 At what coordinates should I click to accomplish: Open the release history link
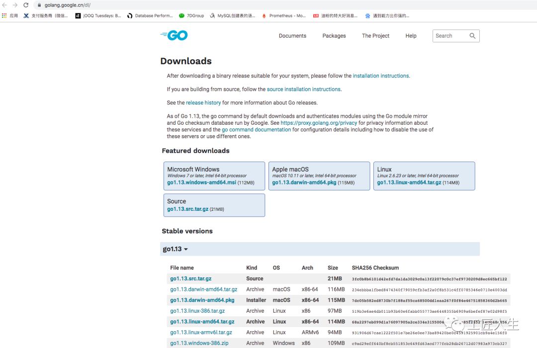click(x=203, y=103)
